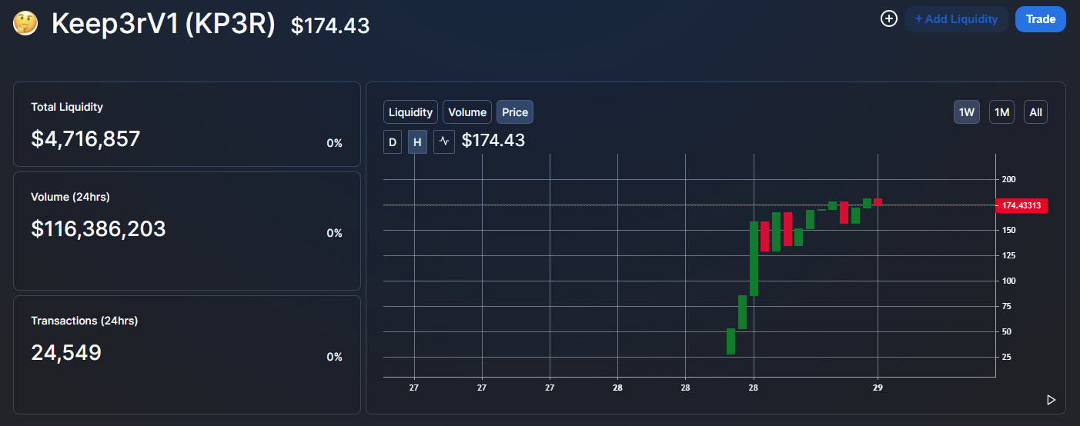1080x426 pixels.
Task: Click the + Add Liquidity button
Action: (956, 19)
